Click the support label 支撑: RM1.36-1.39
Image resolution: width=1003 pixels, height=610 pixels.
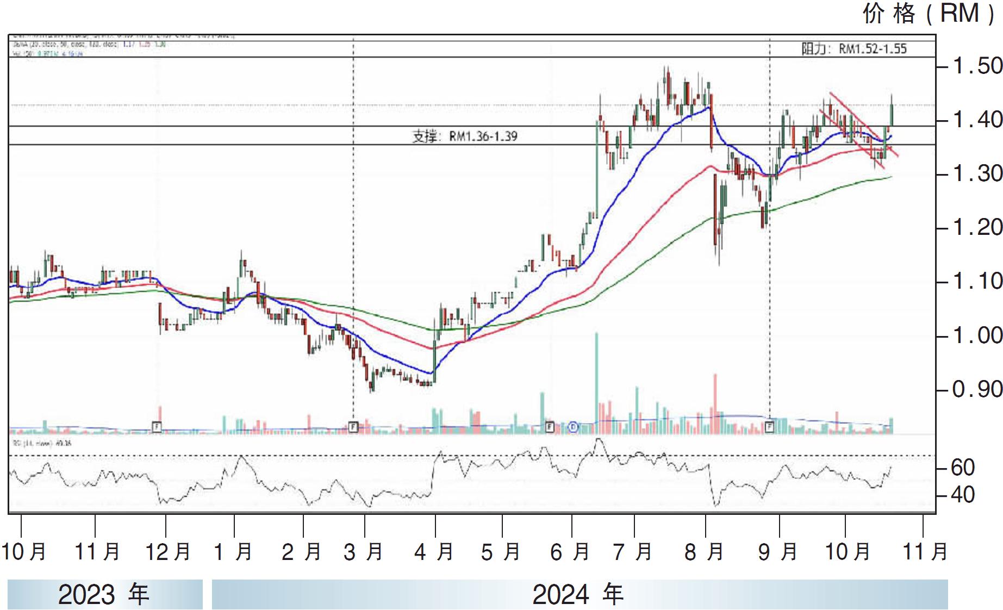click(465, 136)
